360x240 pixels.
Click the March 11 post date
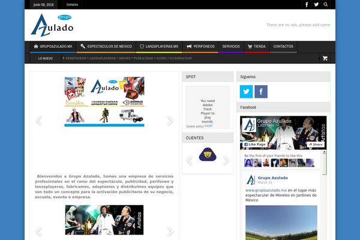click(265, 182)
